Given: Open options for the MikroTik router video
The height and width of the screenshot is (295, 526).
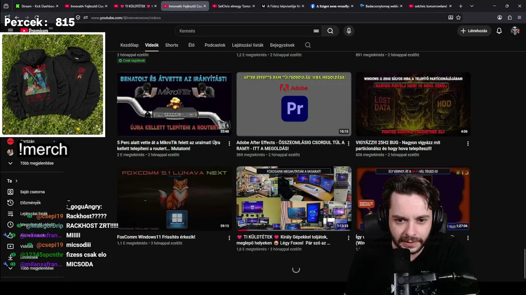Looking at the screenshot, I should (229, 143).
